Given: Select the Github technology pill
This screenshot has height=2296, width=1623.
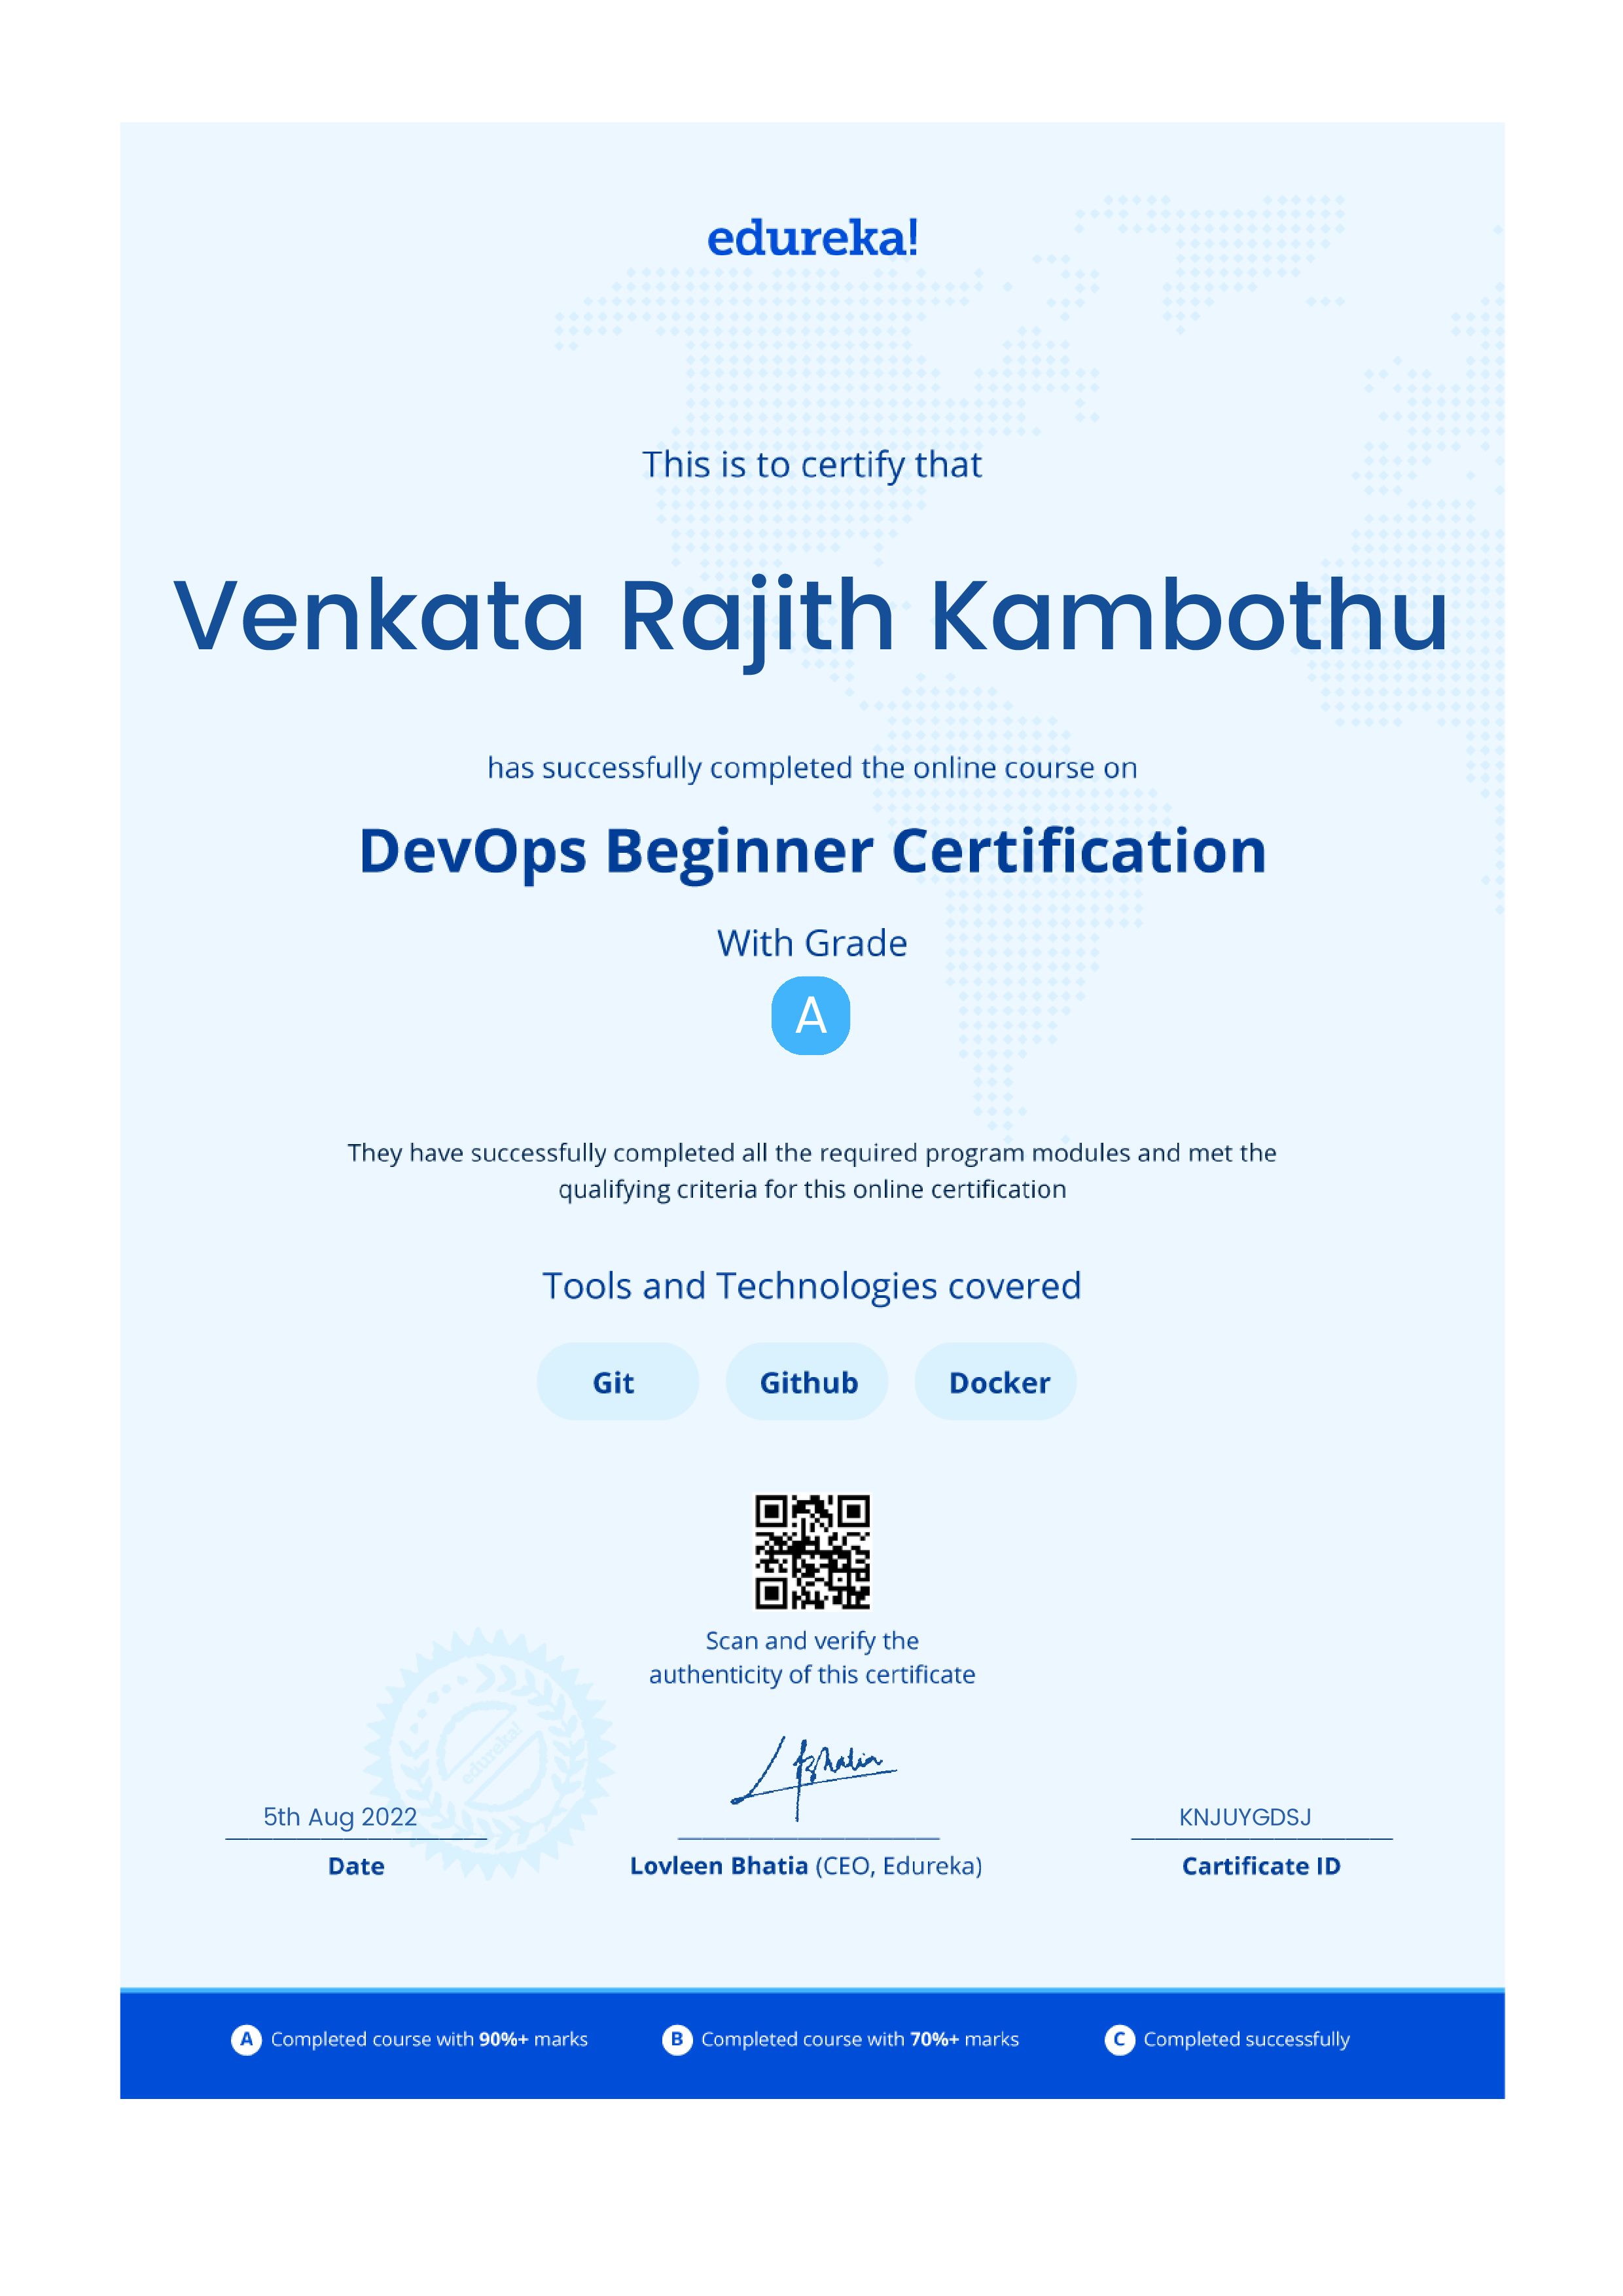Looking at the screenshot, I should coord(807,1382).
